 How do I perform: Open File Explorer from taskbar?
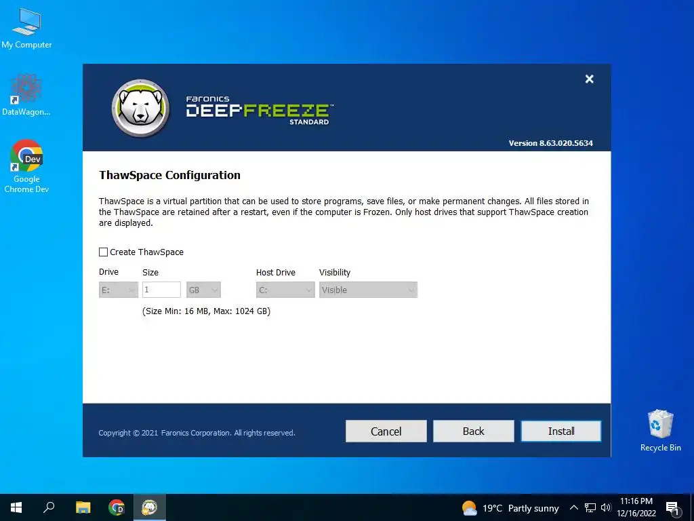[83, 507]
